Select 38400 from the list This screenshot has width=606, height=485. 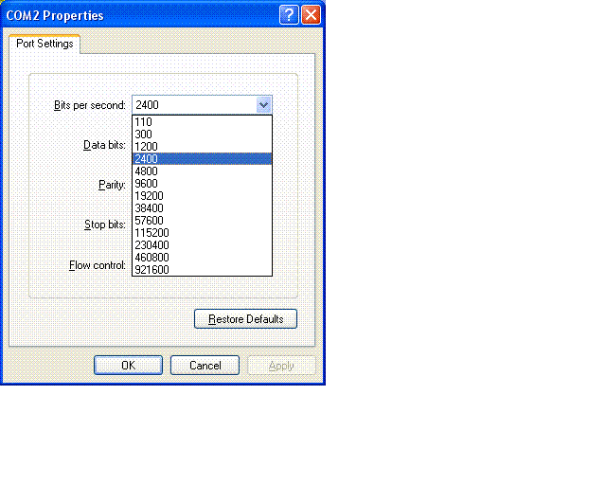(150, 208)
